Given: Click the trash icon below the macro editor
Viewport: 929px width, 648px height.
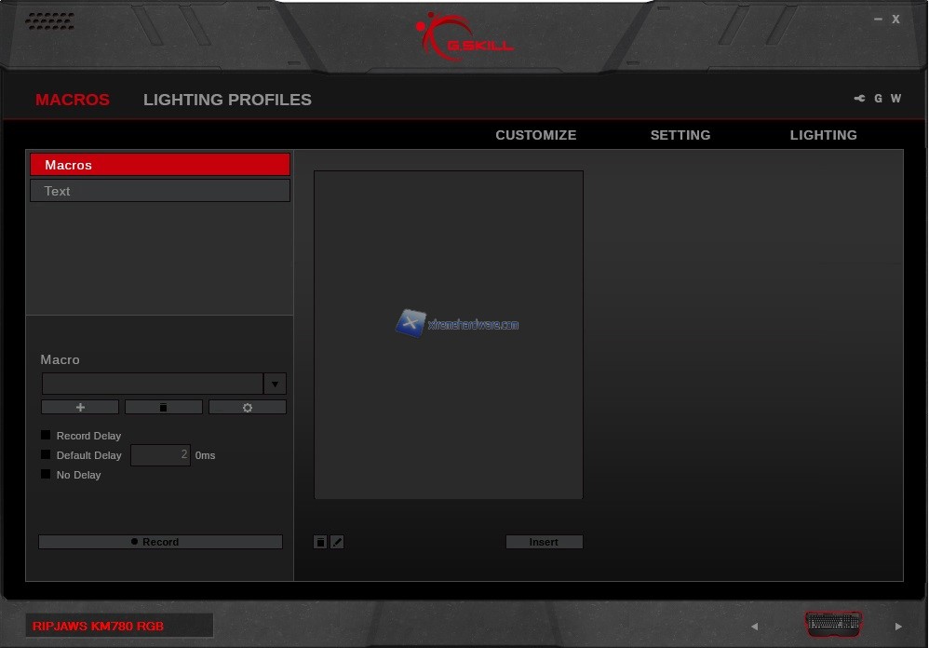Looking at the screenshot, I should click(x=320, y=542).
